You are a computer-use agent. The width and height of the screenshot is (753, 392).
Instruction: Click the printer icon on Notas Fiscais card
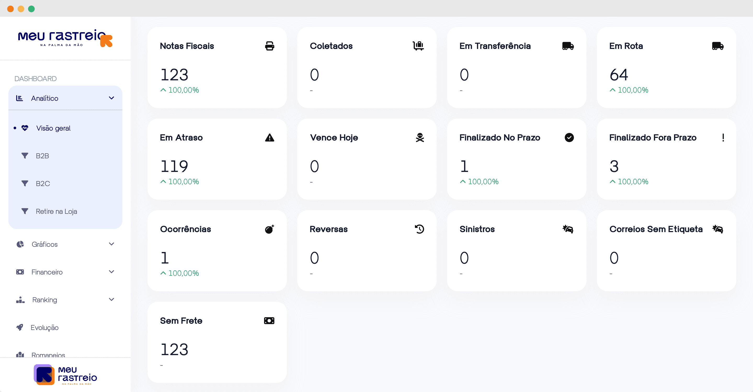pyautogui.click(x=269, y=46)
